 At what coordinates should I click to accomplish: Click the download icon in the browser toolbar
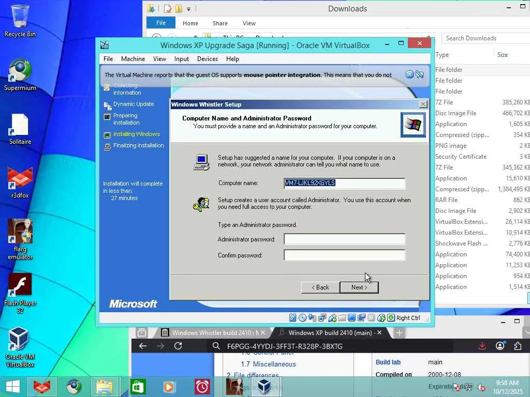482,346
